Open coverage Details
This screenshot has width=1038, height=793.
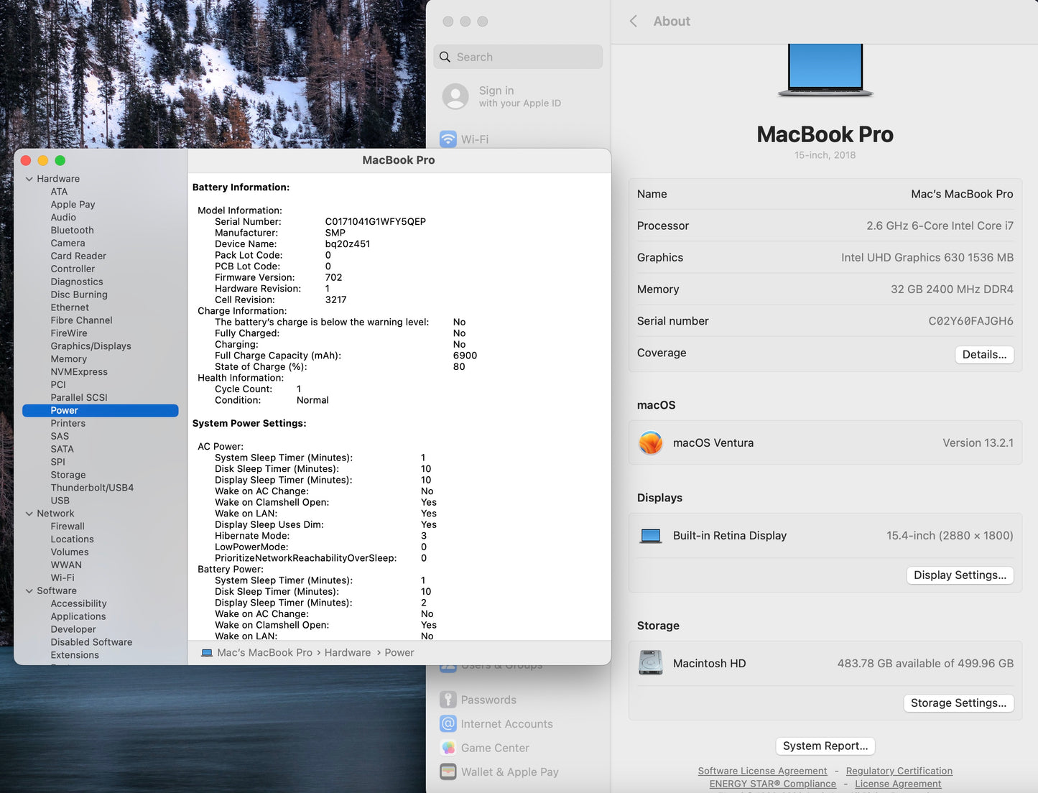[x=984, y=354]
